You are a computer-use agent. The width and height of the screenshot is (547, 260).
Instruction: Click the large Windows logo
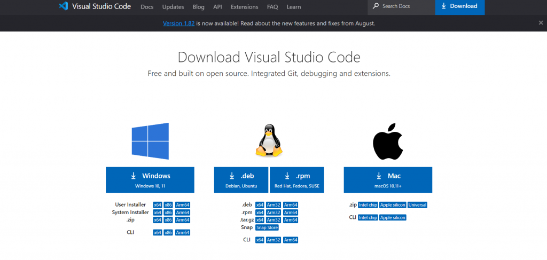150,141
